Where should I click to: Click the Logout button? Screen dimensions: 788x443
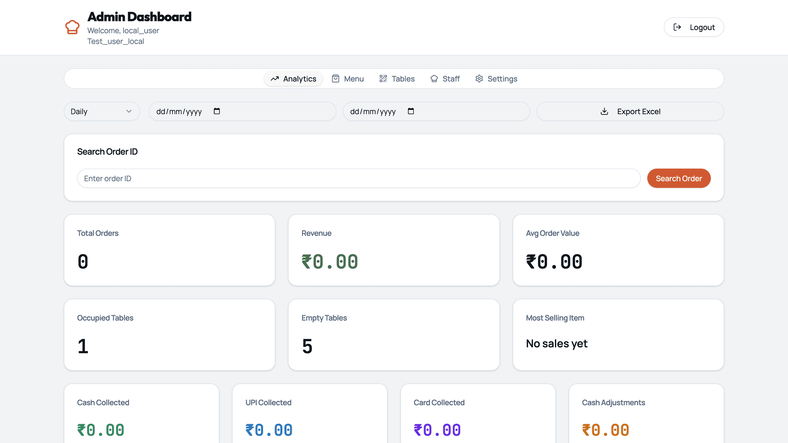click(694, 27)
